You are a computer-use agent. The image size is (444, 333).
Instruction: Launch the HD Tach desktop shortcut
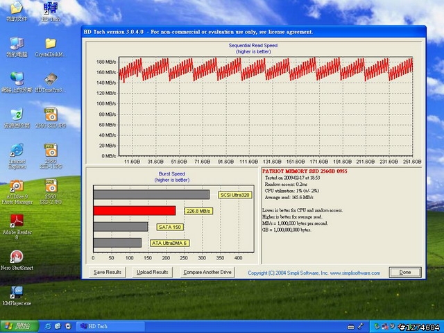coord(51,11)
